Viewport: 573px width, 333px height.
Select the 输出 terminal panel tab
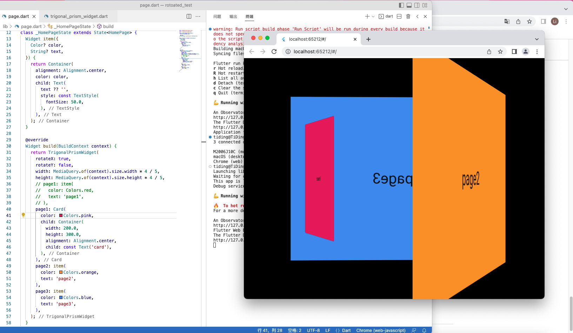233,16
